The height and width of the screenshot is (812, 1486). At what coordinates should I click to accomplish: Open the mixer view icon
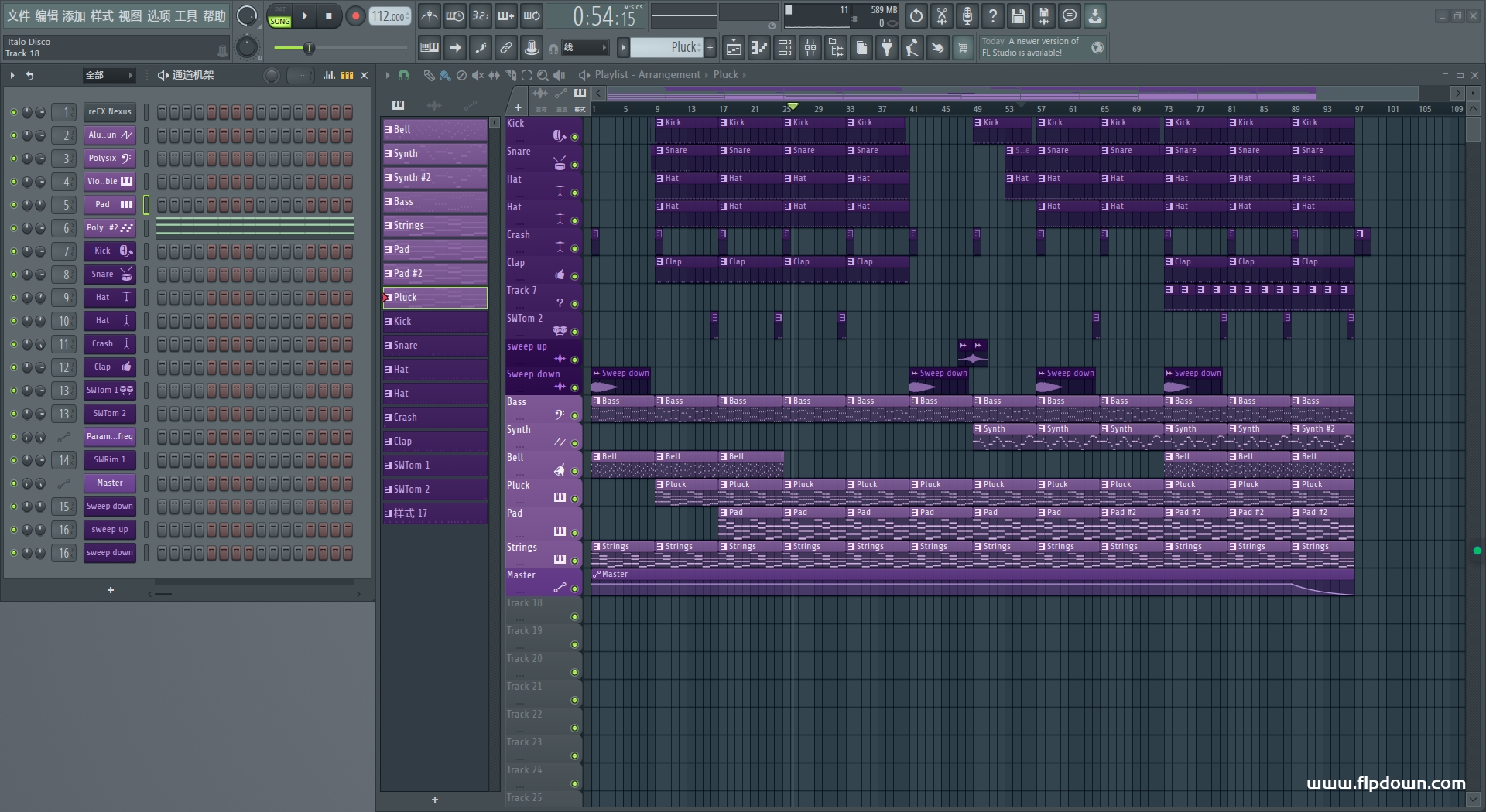tap(810, 48)
